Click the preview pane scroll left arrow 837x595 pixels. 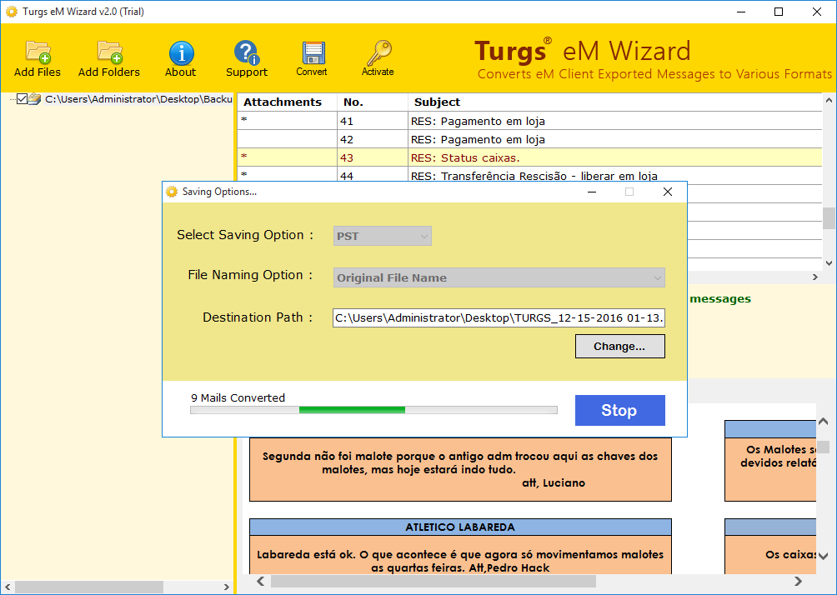click(260, 581)
